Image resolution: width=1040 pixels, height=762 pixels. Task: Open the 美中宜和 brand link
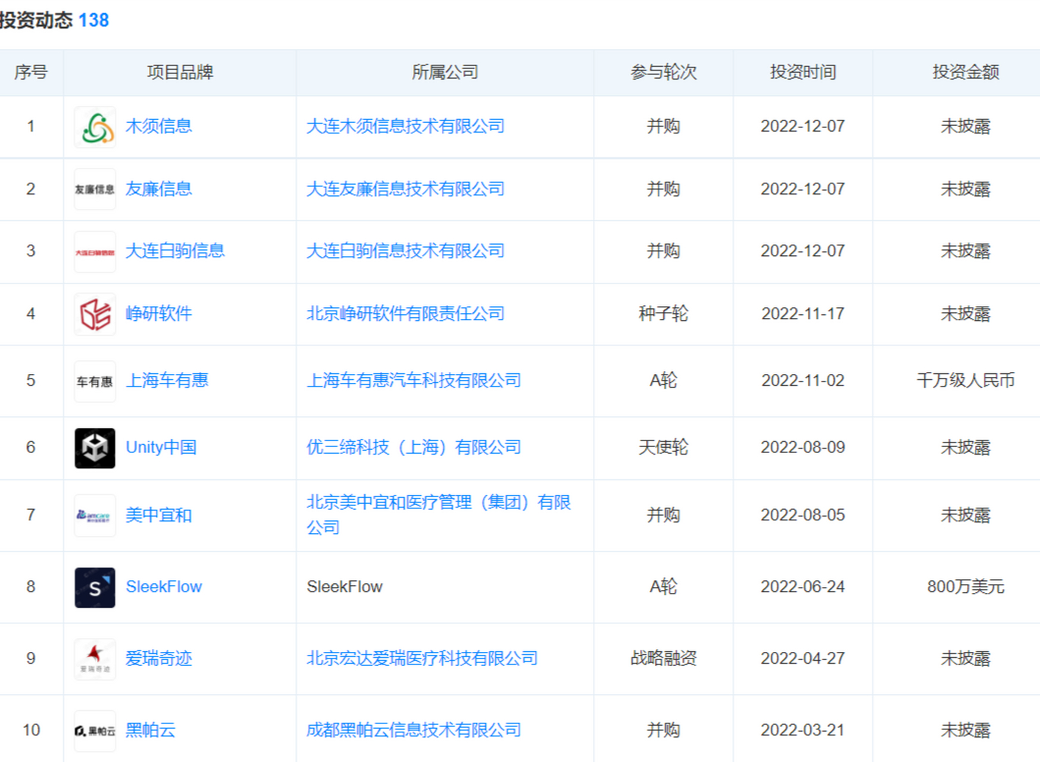158,514
